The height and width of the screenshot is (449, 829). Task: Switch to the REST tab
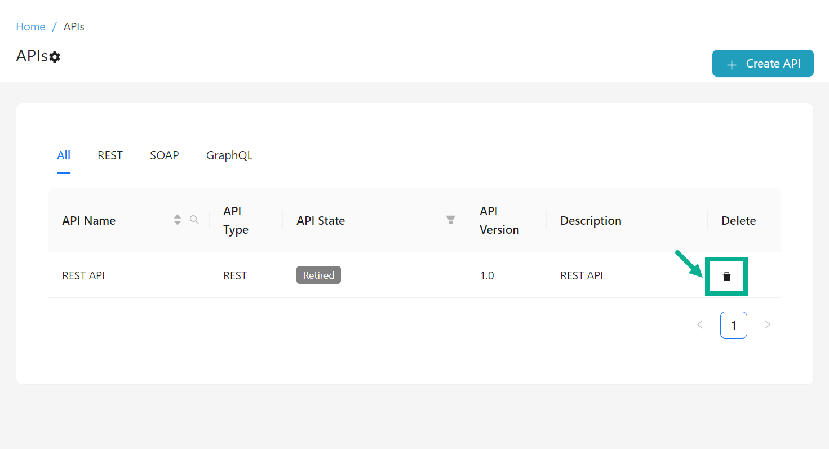pyautogui.click(x=110, y=155)
